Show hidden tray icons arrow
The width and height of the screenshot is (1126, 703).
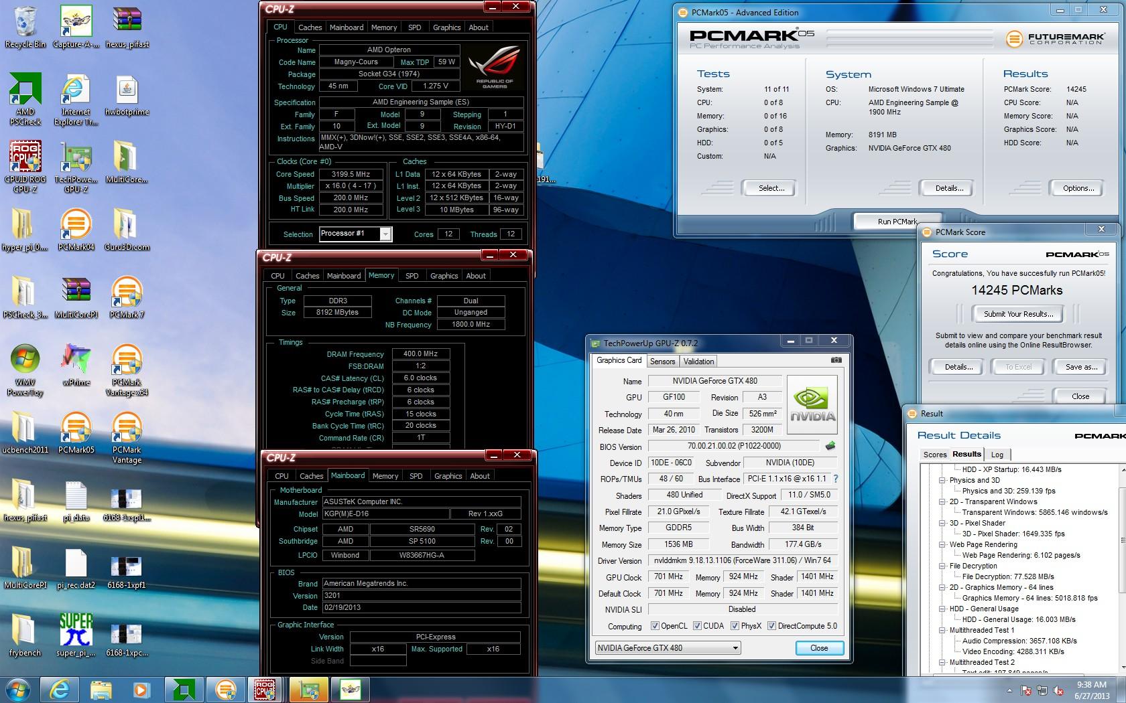click(x=1009, y=690)
